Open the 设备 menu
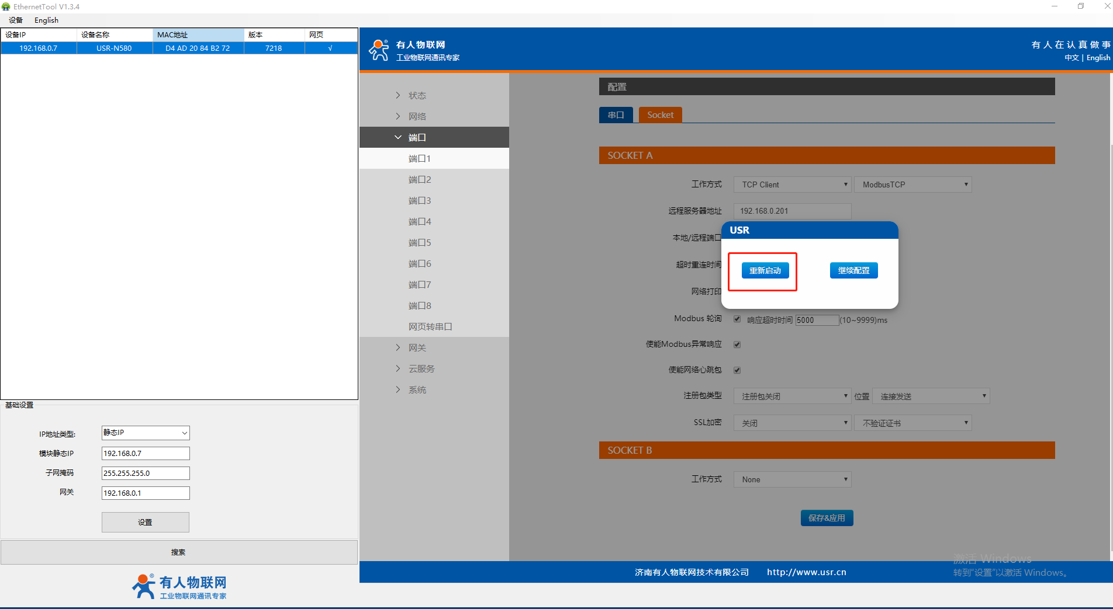 coord(16,20)
